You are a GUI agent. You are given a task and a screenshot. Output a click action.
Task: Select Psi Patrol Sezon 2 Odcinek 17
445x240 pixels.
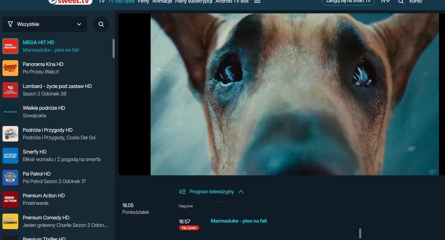pos(54,181)
